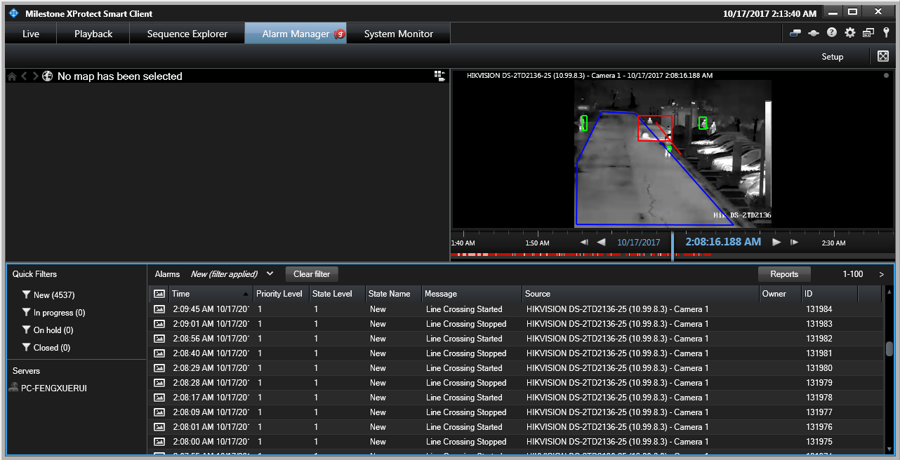The image size is (900, 460).
Task: Click the alarm list scroll-down arrow
Action: pyautogui.click(x=889, y=449)
